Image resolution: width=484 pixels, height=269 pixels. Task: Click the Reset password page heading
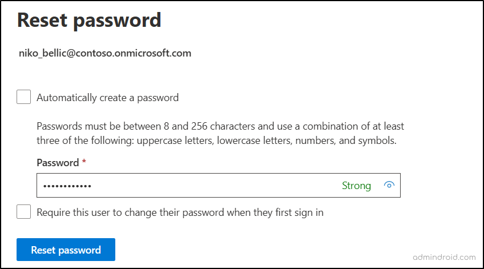coord(89,20)
